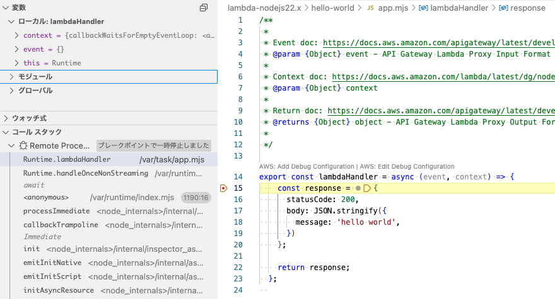This screenshot has width=555, height=299.
Task: Click the context value in the variables panel
Action: (140, 35)
